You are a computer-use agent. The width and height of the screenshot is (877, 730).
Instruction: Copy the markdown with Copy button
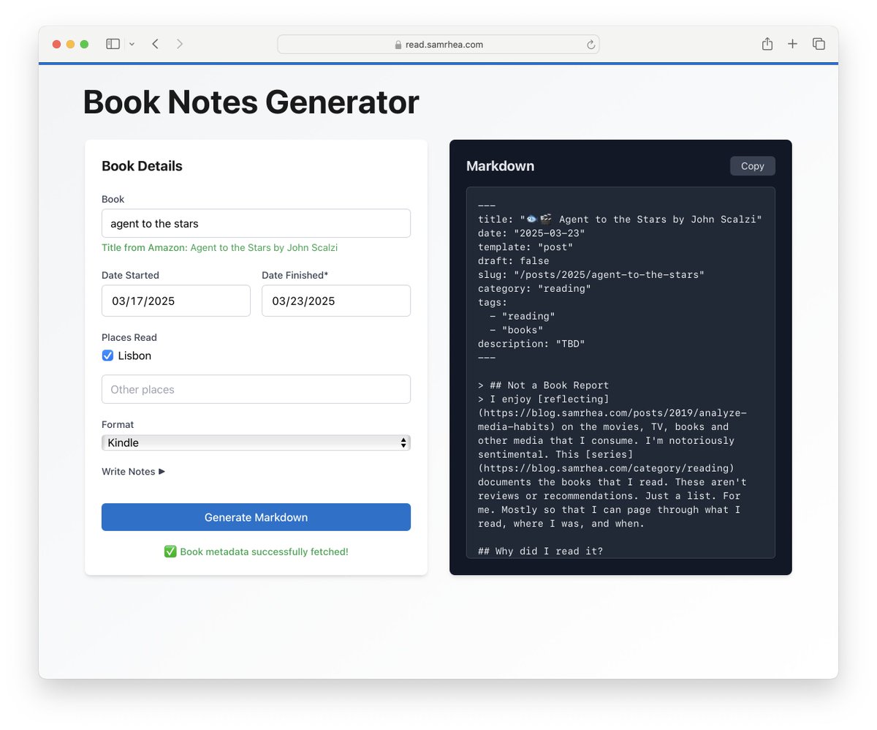(x=752, y=166)
